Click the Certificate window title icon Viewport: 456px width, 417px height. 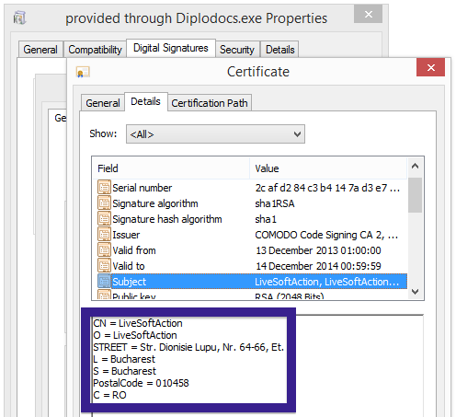(x=83, y=72)
